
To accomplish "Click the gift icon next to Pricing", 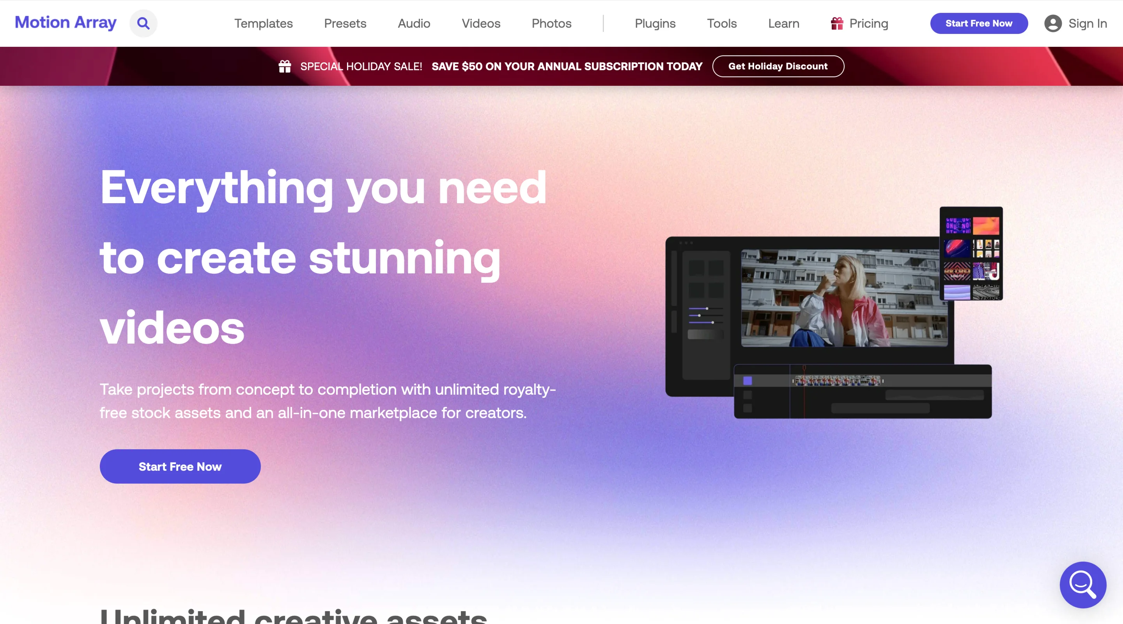I will (x=836, y=23).
